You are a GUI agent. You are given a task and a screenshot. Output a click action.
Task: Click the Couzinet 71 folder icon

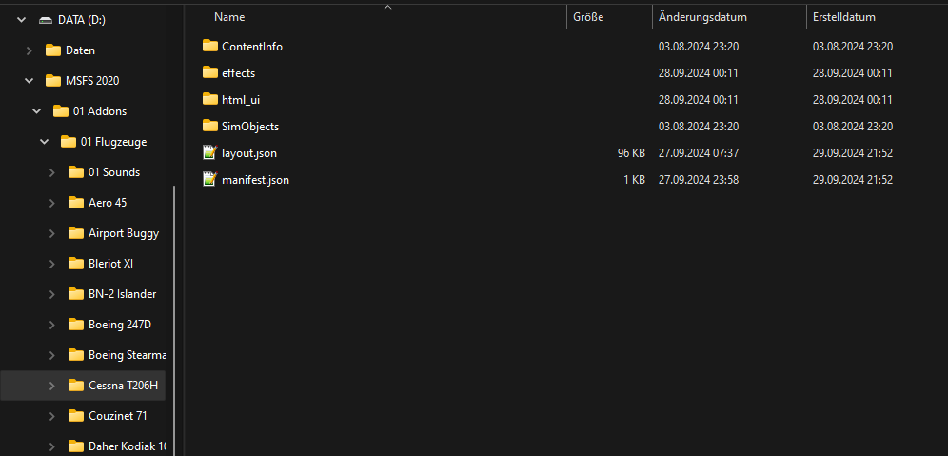(75, 416)
